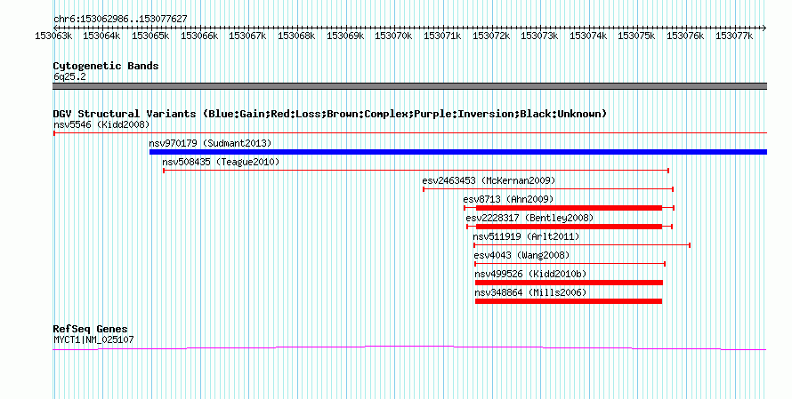Select the magenta MYCT1 gene line
792x399 pixels.
409,347
